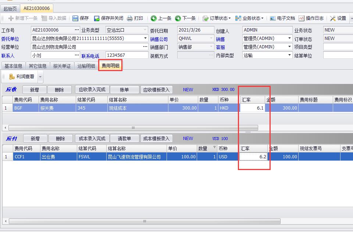Click 请款单 button in 应付 section
This screenshot has height=232, width=353.
pyautogui.click(x=124, y=139)
